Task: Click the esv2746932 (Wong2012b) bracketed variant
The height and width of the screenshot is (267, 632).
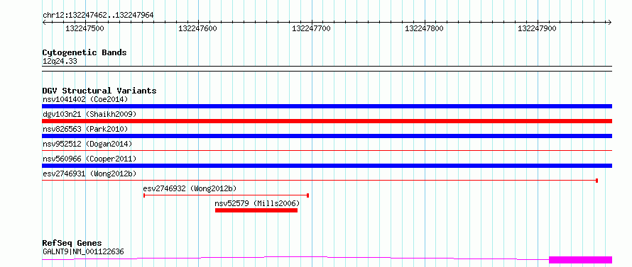Action: click(x=226, y=195)
